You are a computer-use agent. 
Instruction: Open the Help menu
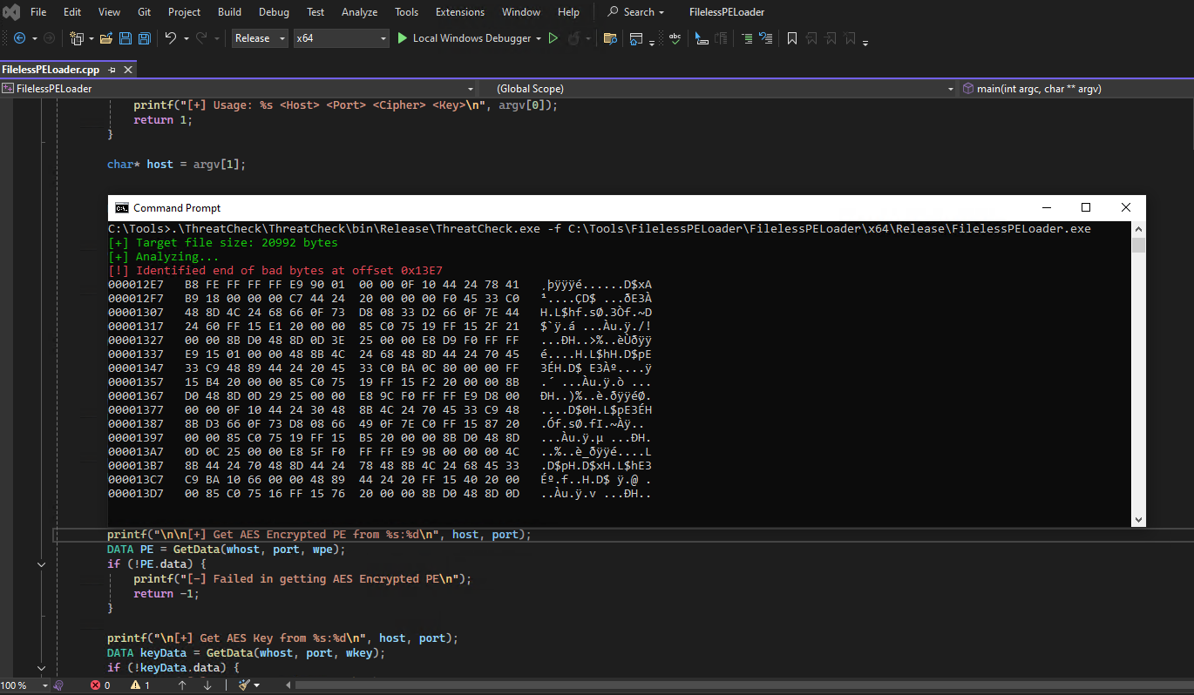568,12
